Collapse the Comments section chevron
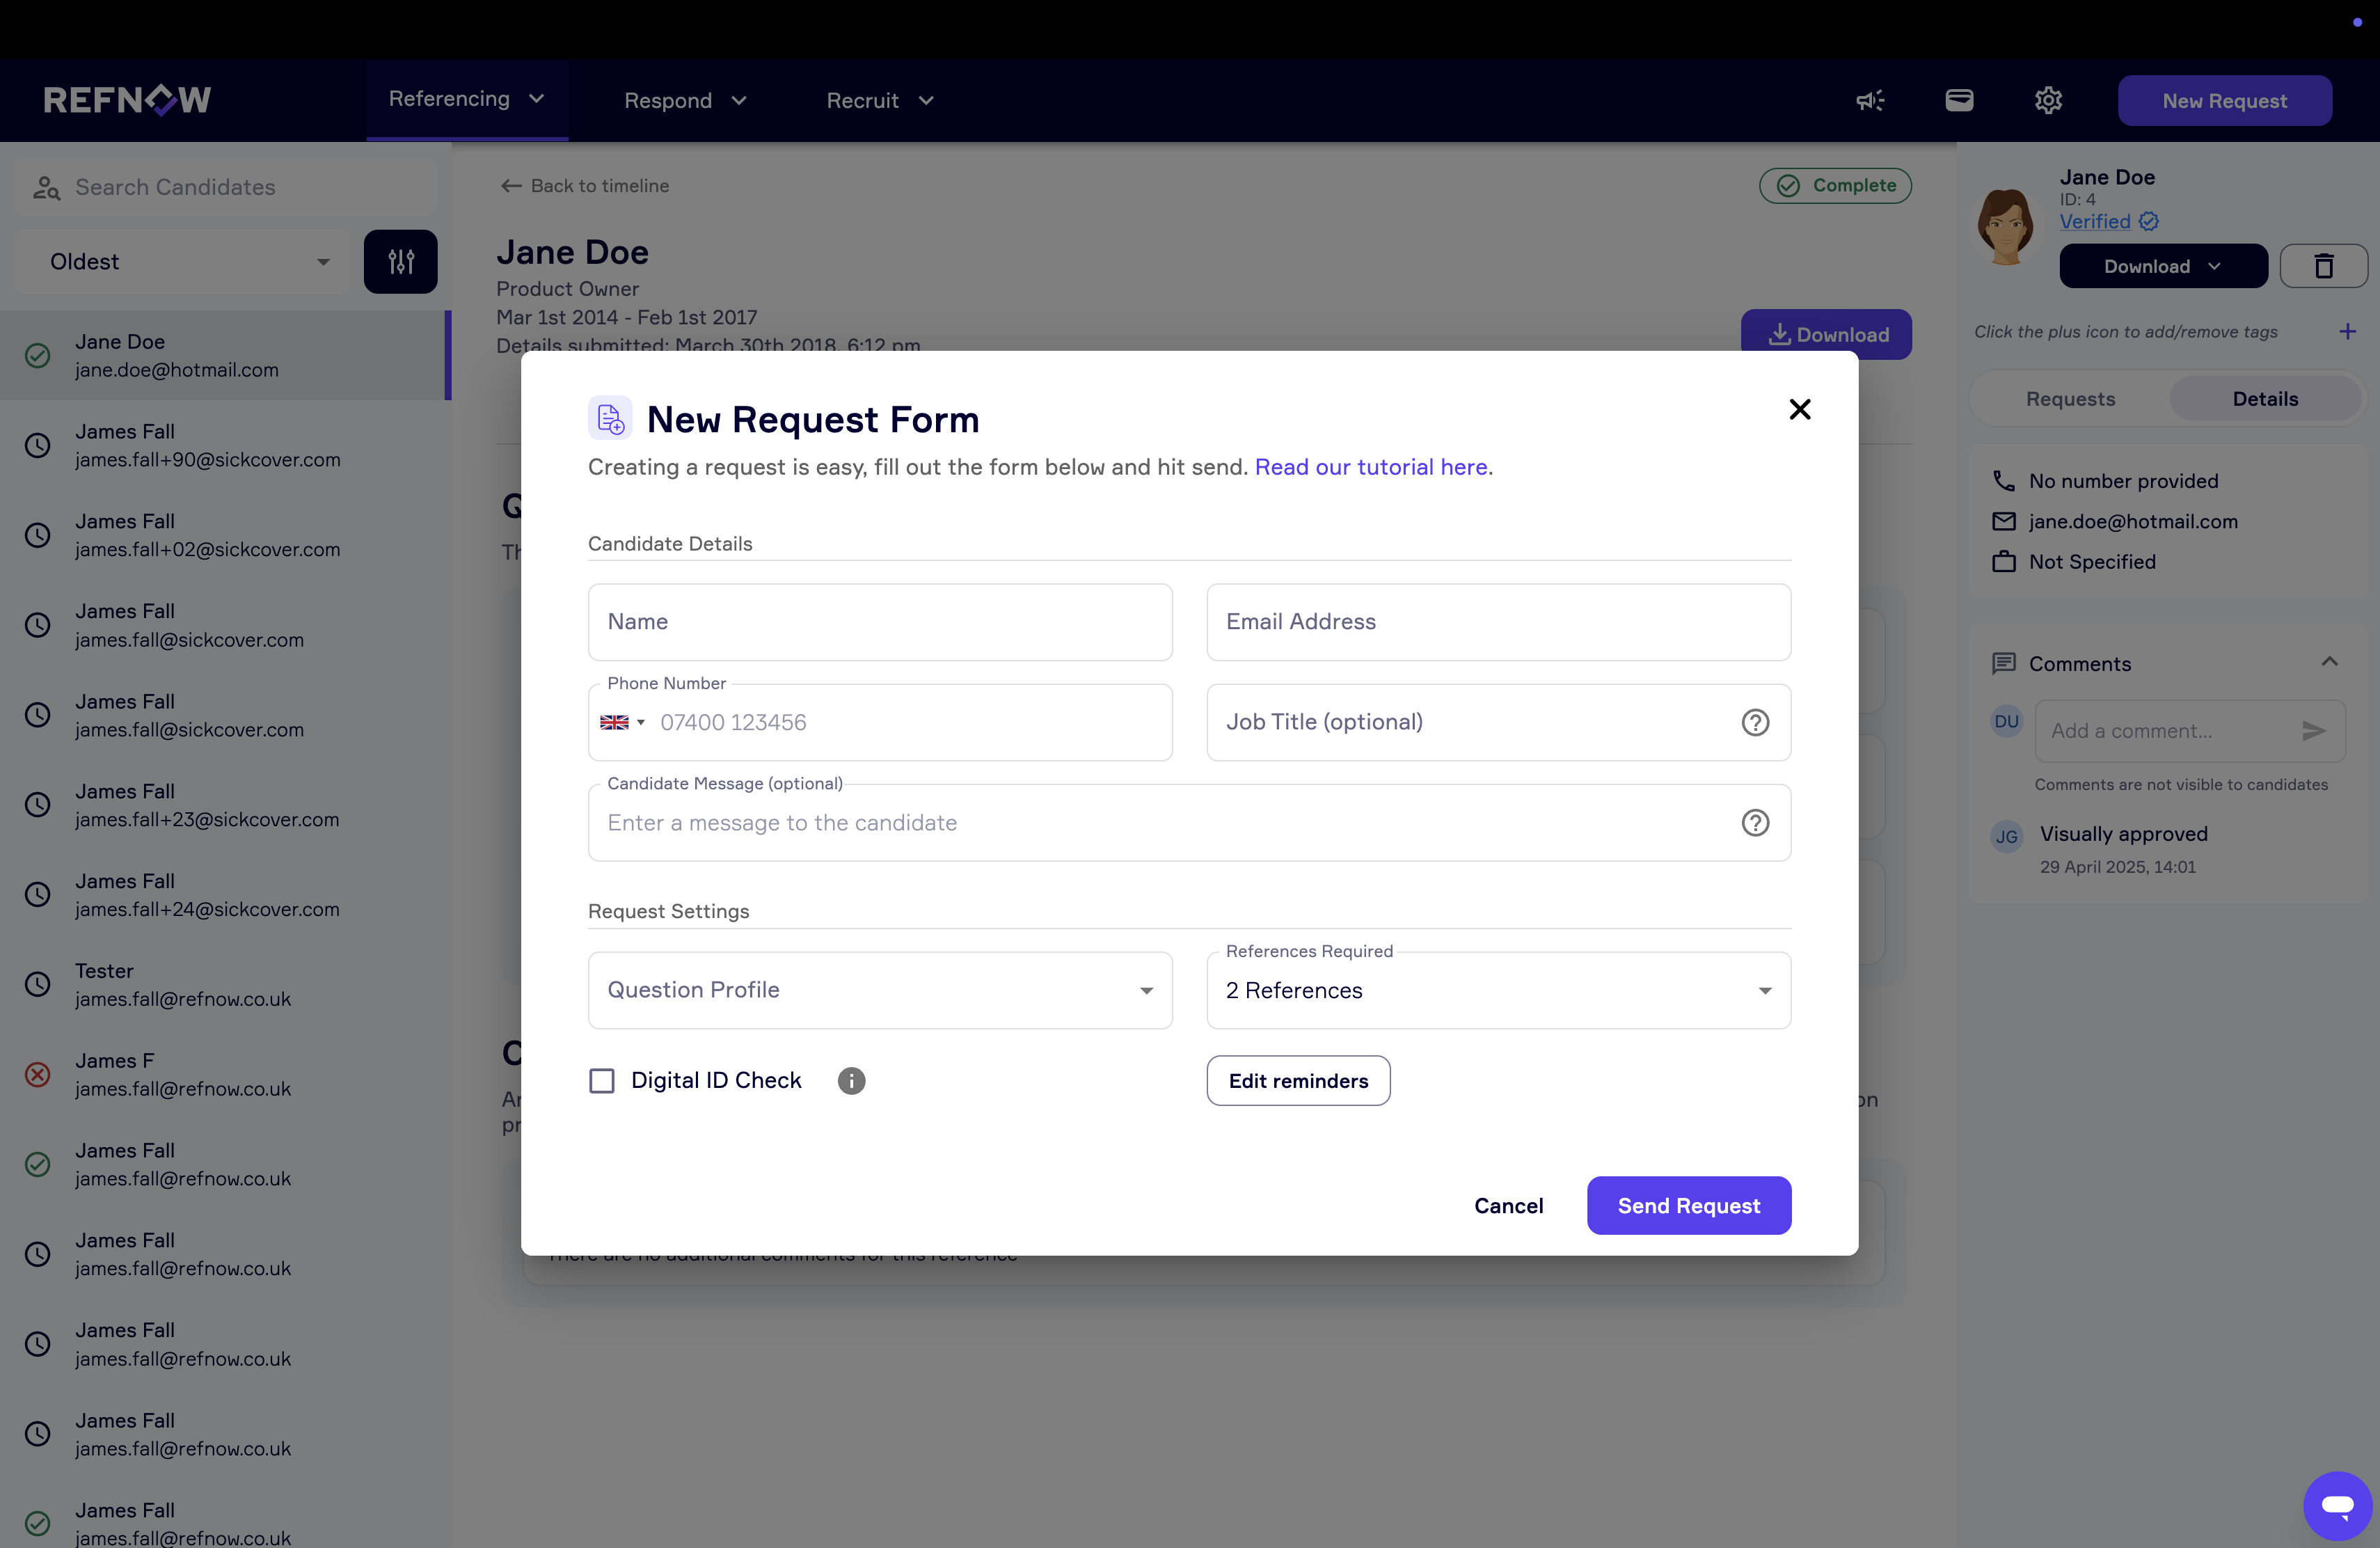Screen dimensions: 2380x1548 [2329, 662]
